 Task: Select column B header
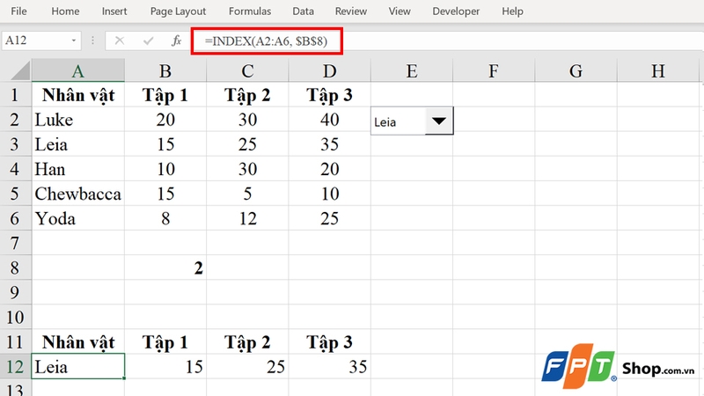165,71
